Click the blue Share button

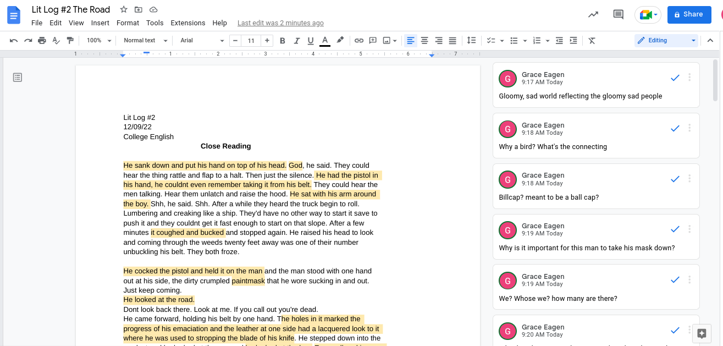688,15
